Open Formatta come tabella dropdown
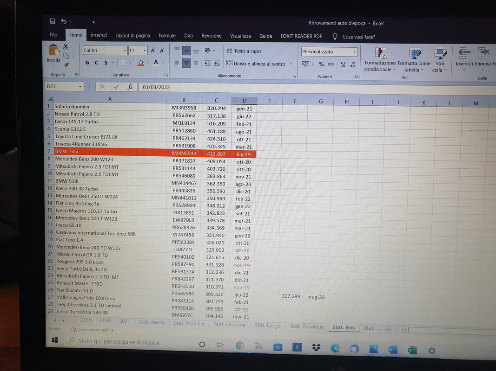The height and width of the screenshot is (371, 496). click(414, 60)
